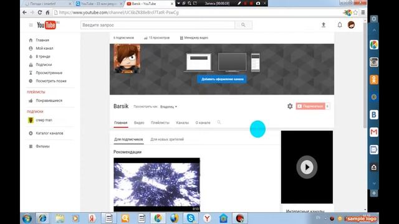Click the YouTube logo
The width and height of the screenshot is (399, 224).
point(47,25)
